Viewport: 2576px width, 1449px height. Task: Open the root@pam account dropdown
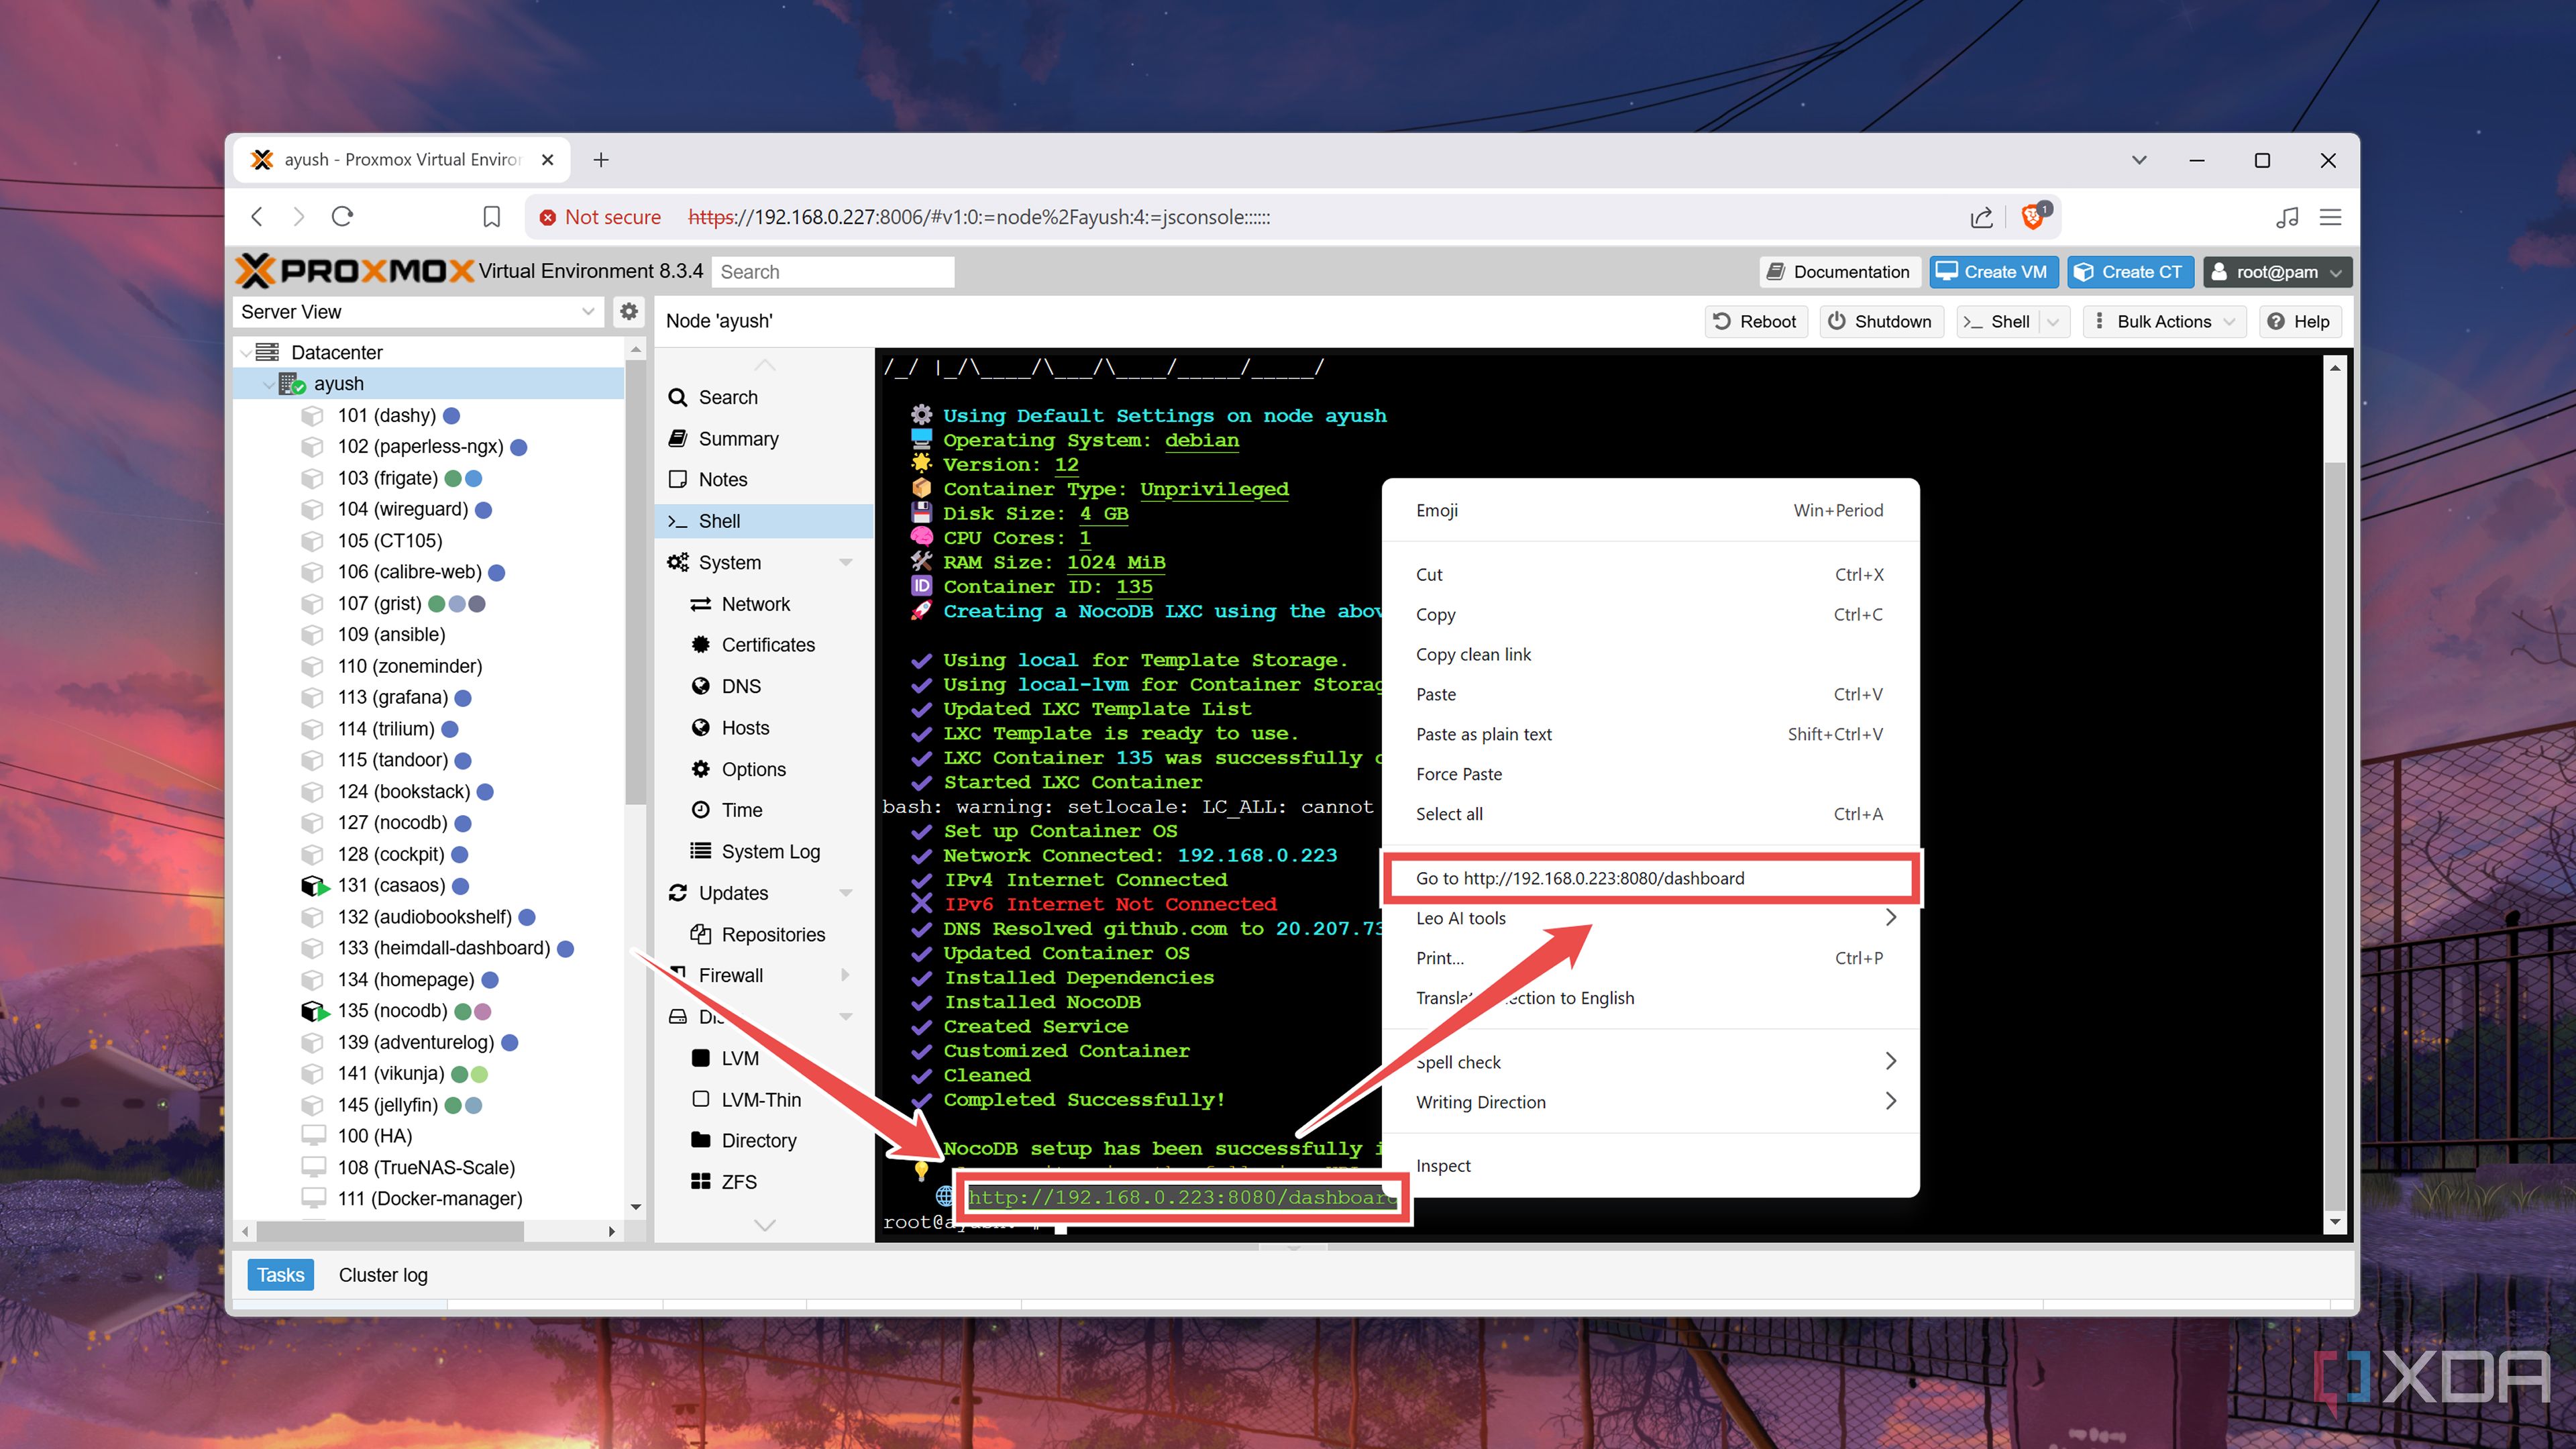pyautogui.click(x=2277, y=271)
